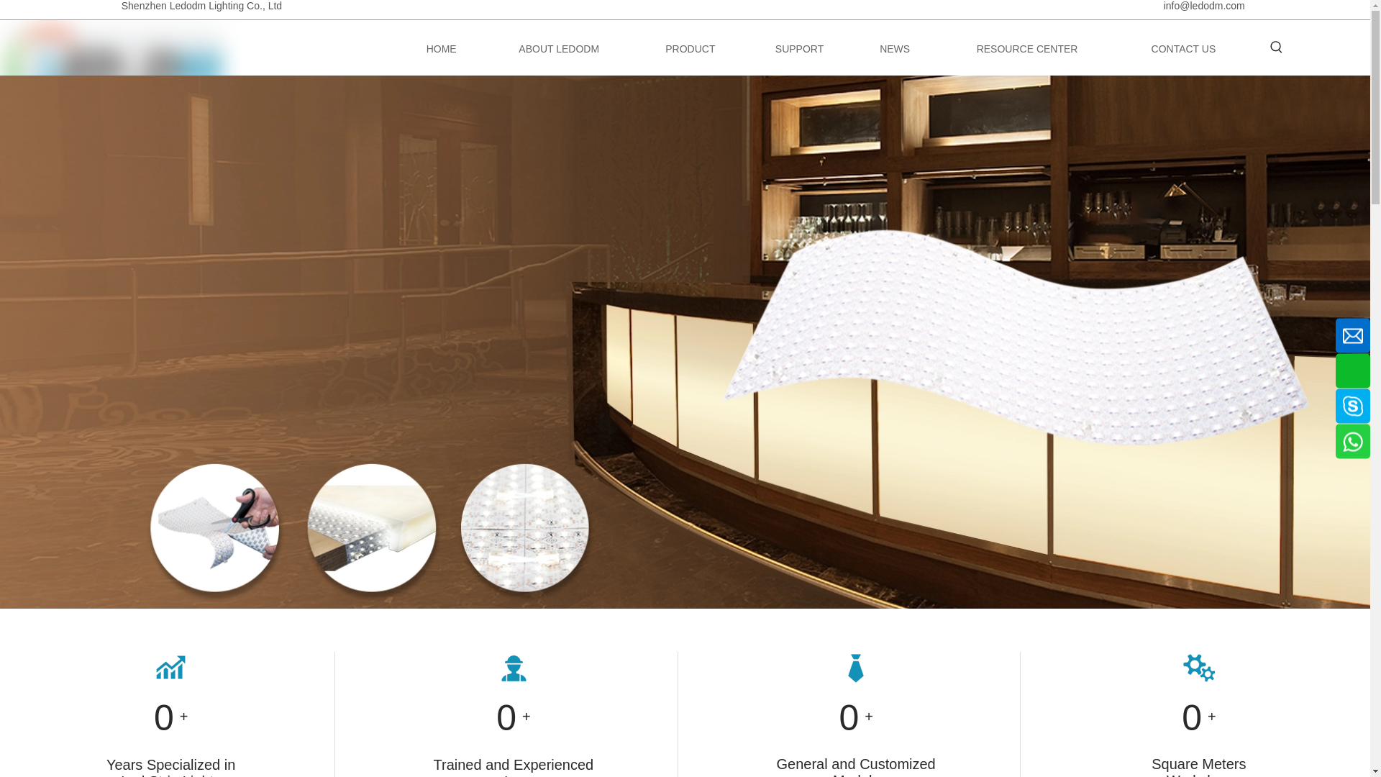
Task: Open the CONTACT US page
Action: [1182, 49]
